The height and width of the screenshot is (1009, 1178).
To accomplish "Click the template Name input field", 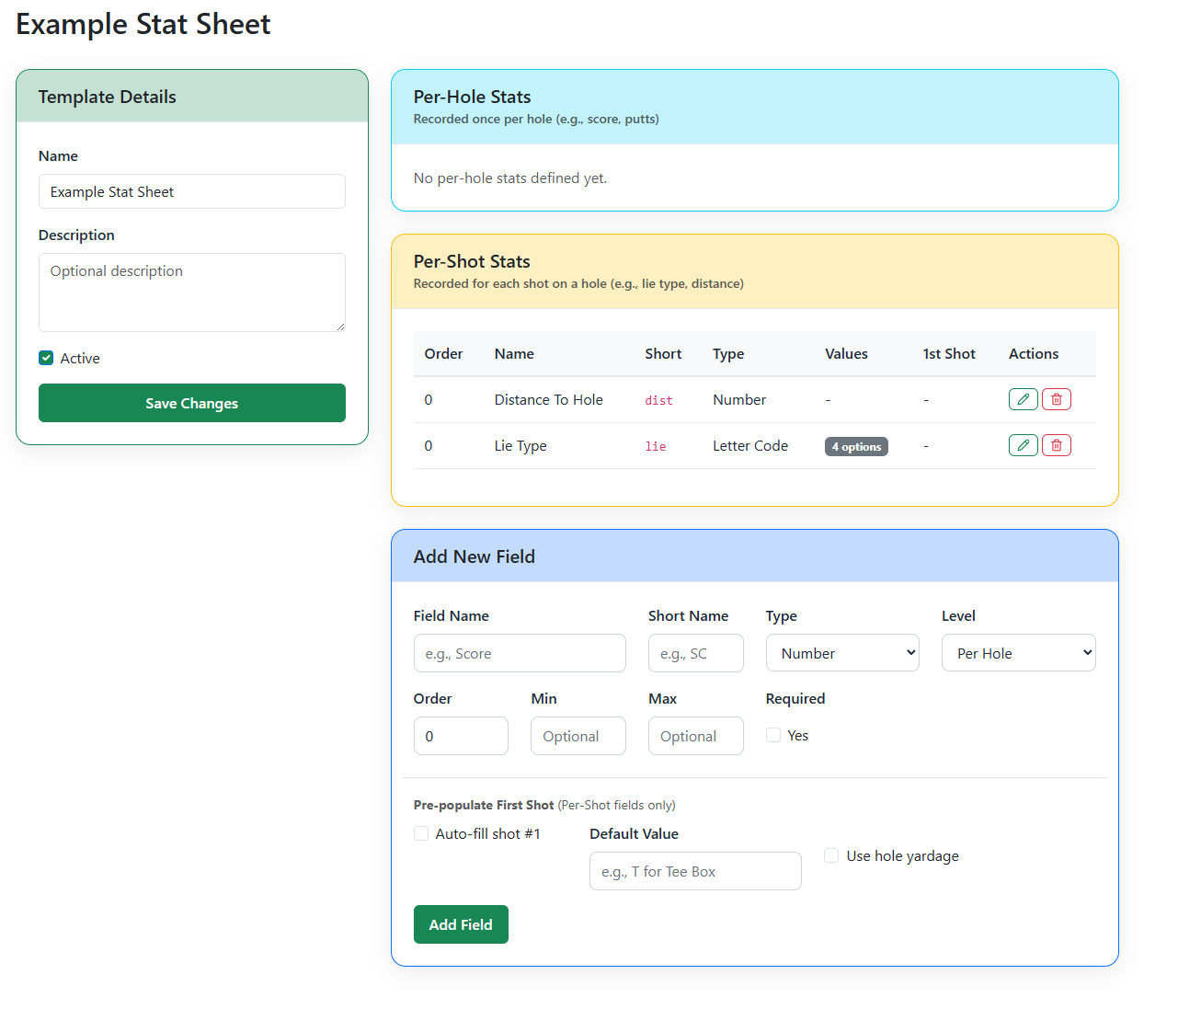I will (191, 191).
